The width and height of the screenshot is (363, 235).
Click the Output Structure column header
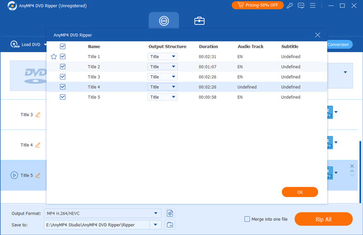pyautogui.click(x=167, y=46)
